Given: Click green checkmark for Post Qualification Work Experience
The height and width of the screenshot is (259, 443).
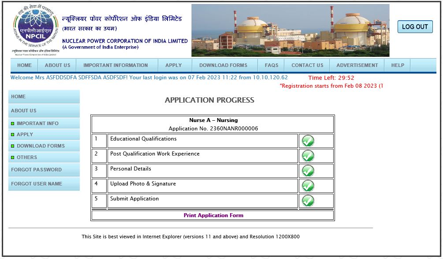Looking at the screenshot, I should pos(308,156).
